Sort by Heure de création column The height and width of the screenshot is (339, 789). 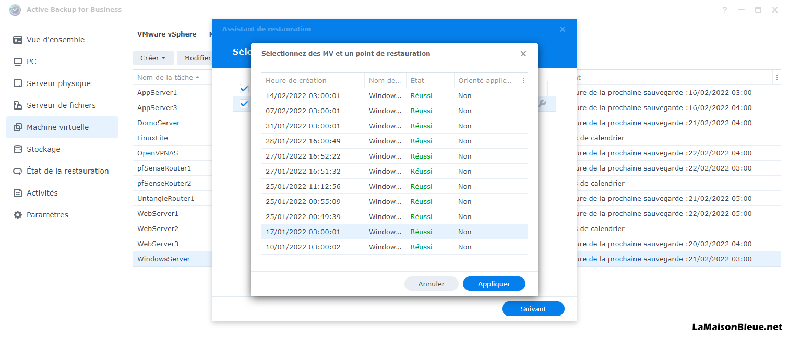coord(313,80)
